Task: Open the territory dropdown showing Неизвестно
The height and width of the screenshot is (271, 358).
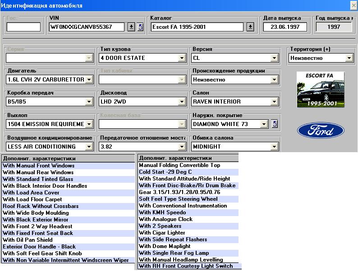Action: (x=349, y=58)
